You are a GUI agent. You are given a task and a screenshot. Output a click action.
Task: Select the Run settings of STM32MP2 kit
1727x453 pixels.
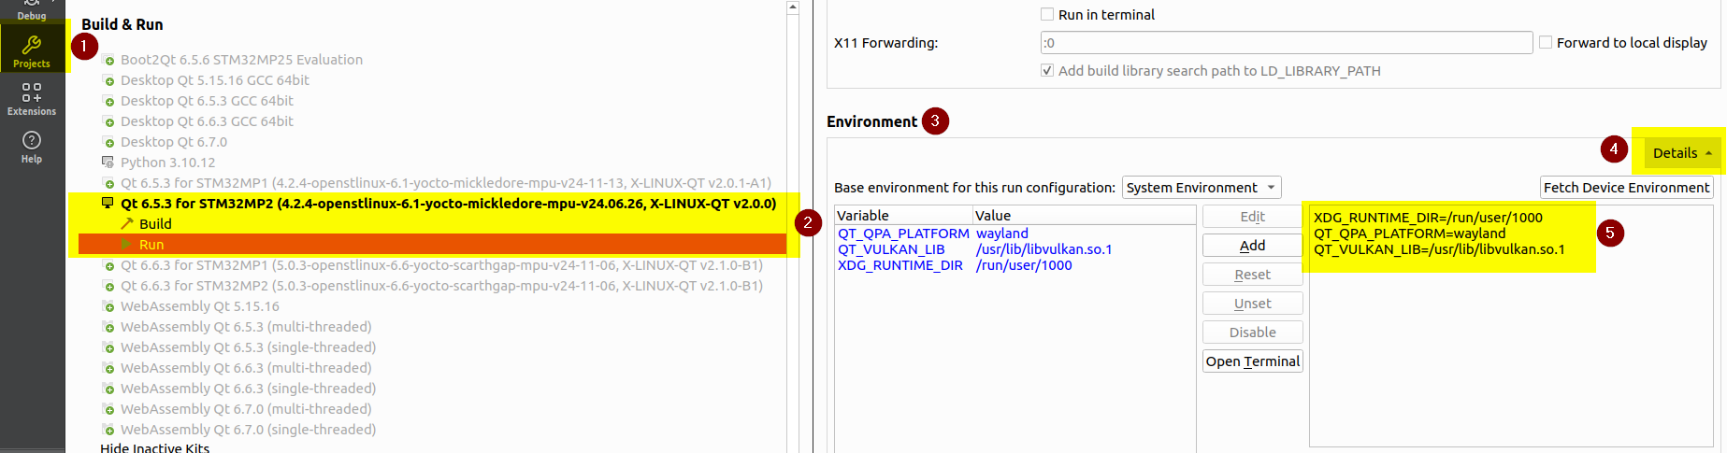pyautogui.click(x=432, y=245)
